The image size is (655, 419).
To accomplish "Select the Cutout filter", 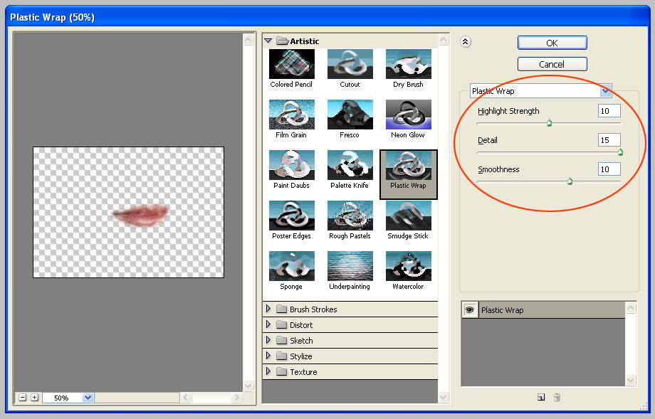I will coord(350,63).
